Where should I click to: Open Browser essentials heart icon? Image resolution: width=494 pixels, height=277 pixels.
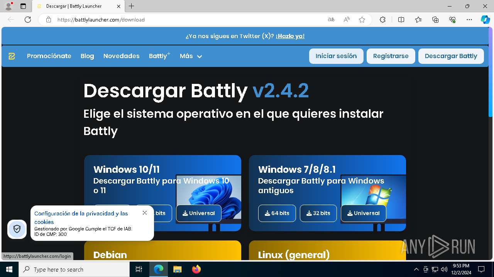click(x=452, y=20)
